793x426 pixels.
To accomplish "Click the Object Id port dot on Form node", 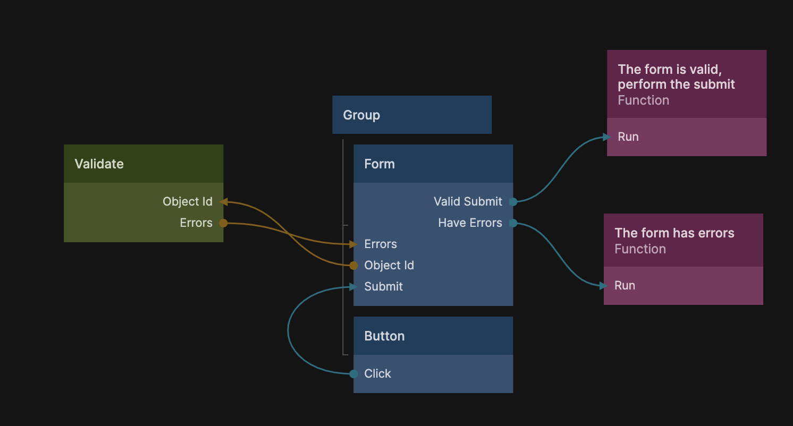I will pyautogui.click(x=353, y=266).
